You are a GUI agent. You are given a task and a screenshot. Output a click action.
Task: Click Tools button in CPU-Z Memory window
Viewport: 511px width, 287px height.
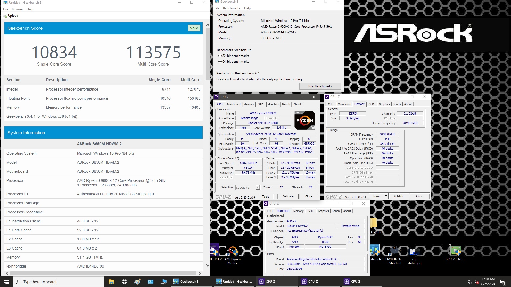(x=376, y=196)
